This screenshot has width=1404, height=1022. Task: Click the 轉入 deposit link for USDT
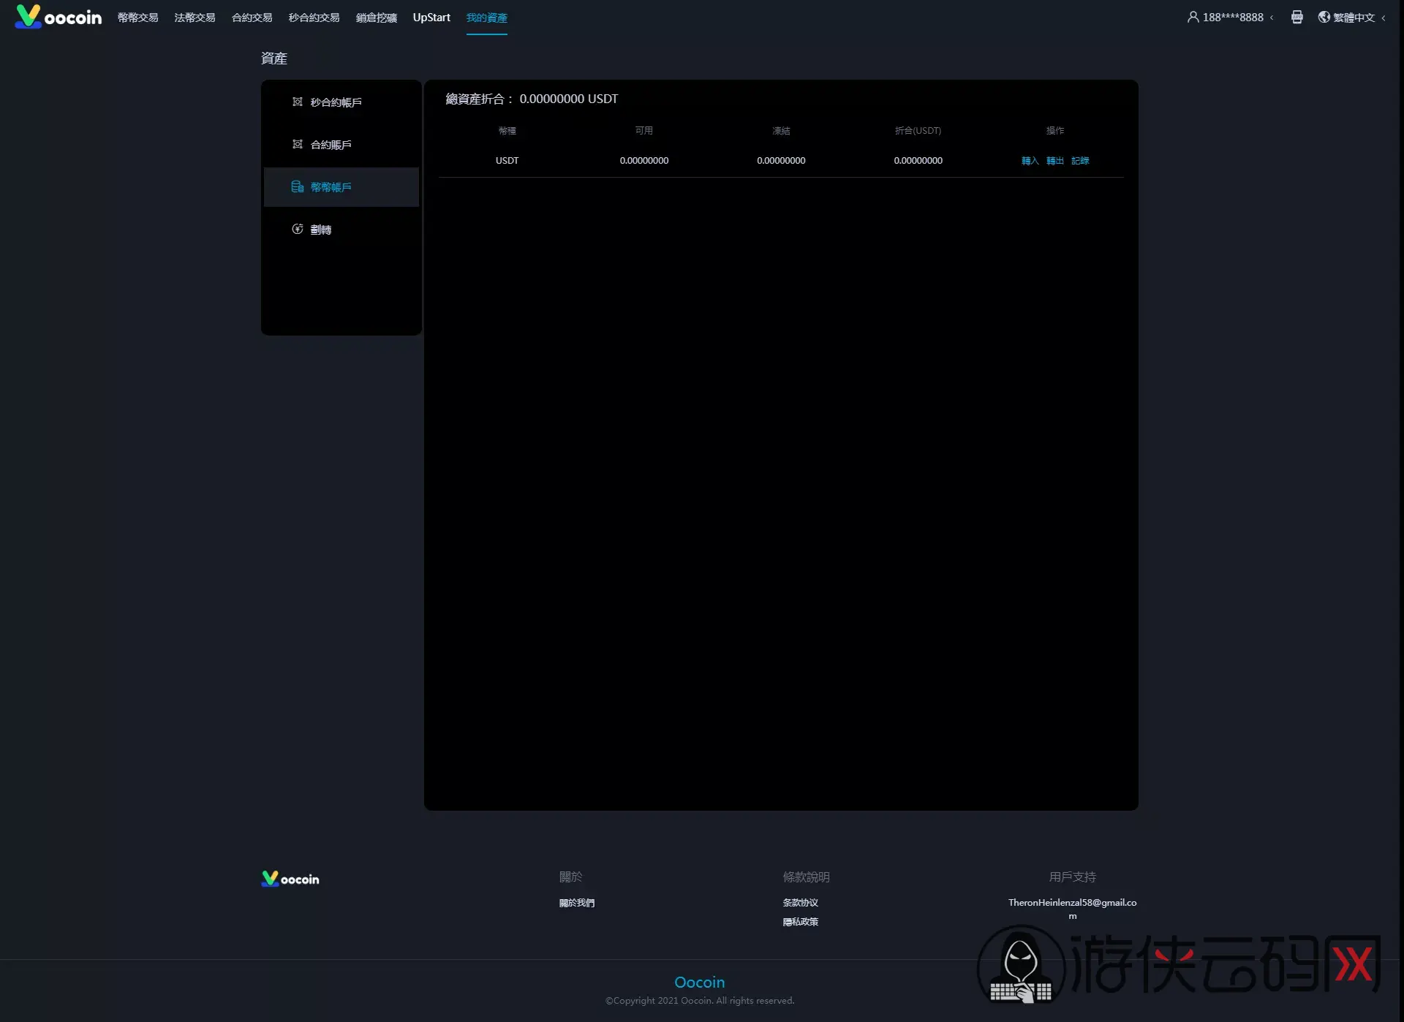coord(1030,161)
